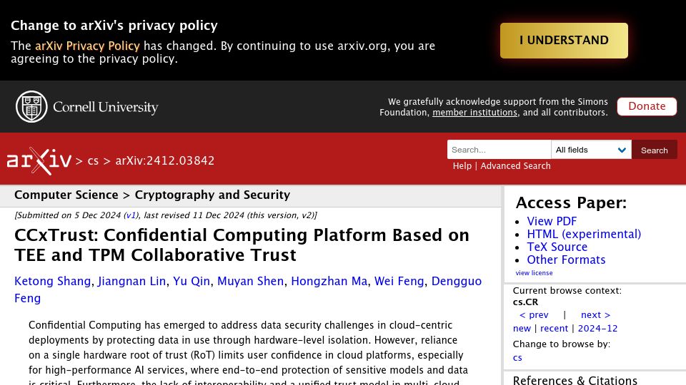686x385 pixels.
Task: Click the Cornell University logo
Action: tap(87, 106)
